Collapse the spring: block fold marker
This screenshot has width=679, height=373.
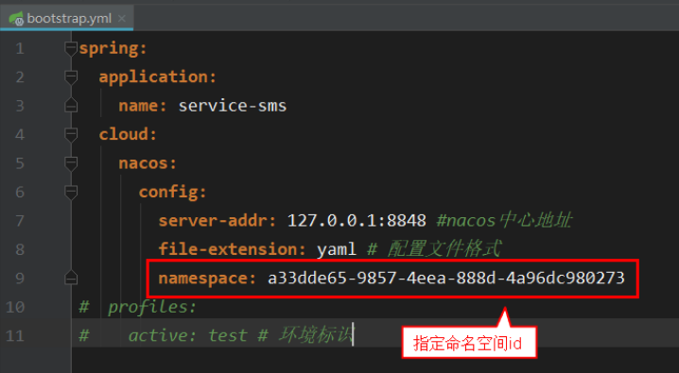[x=71, y=48]
